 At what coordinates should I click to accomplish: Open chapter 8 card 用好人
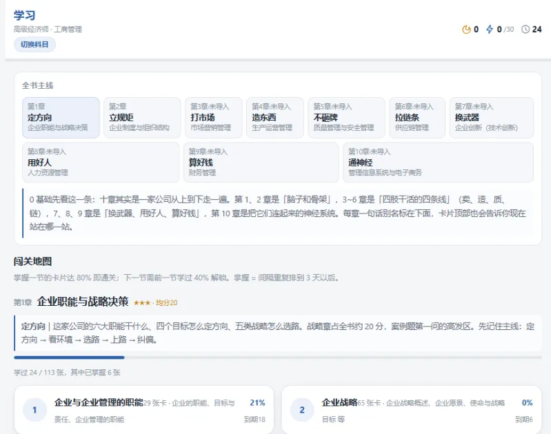coord(101,162)
